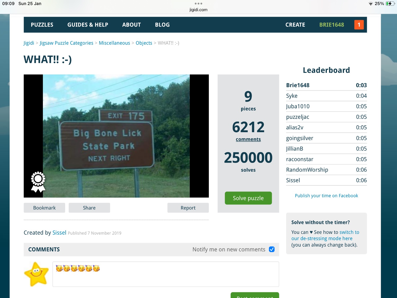Open the BLOG page

pos(162,25)
